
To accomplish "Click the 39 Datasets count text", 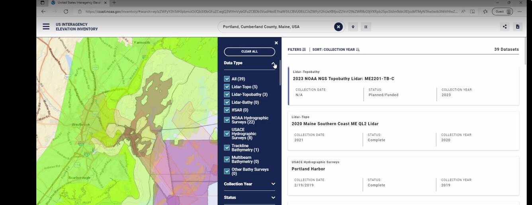I will pos(507,50).
